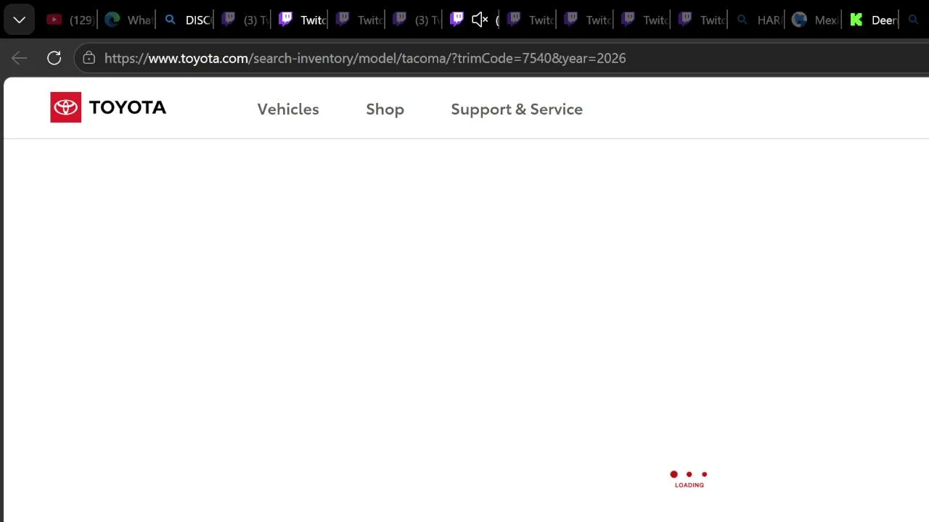The width and height of the screenshot is (929, 522).
Task: Switch to the 'Mex' tab
Action: point(814,20)
